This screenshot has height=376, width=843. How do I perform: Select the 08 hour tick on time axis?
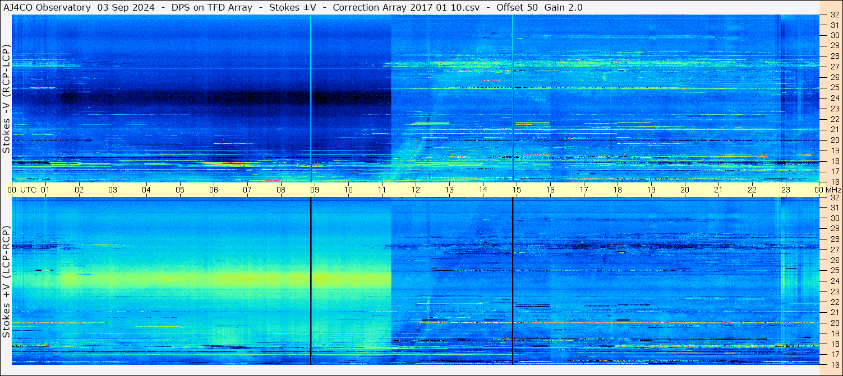[281, 190]
